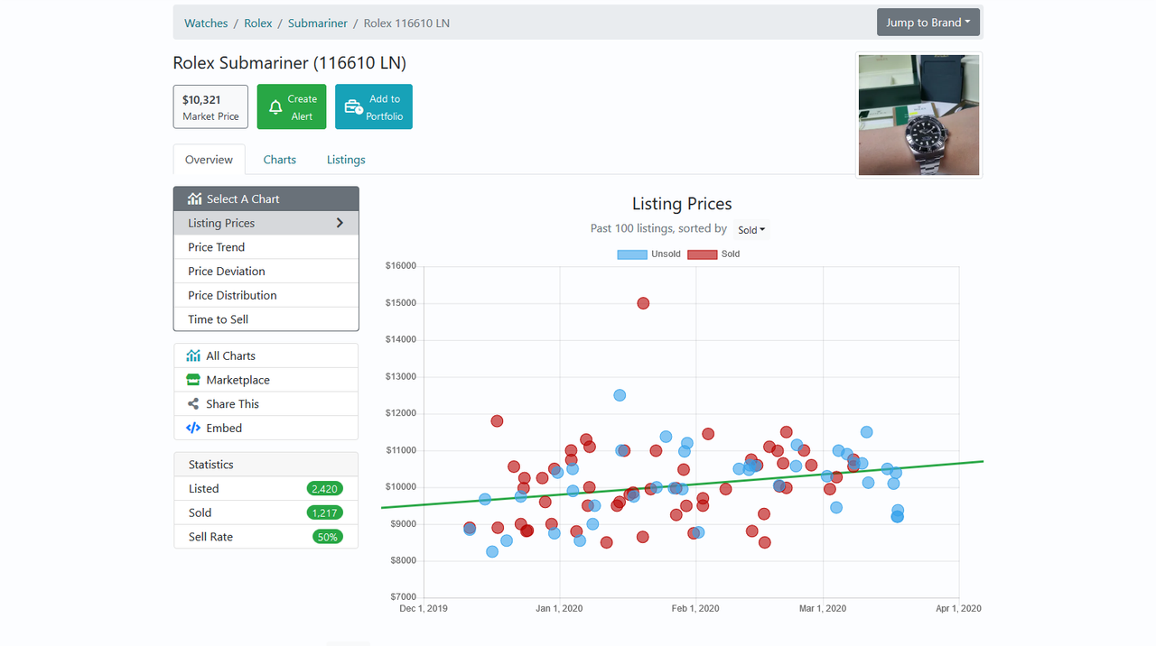Switch to the Listings tab
This screenshot has height=646, width=1156.
coord(346,160)
